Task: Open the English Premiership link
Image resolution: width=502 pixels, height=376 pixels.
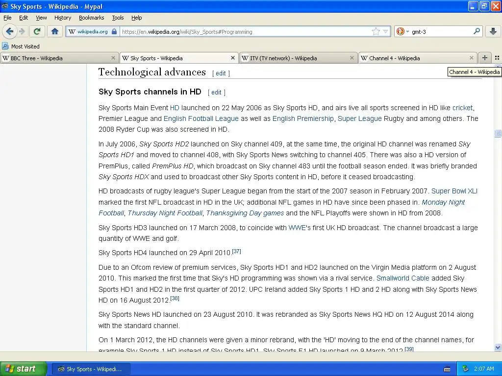Action: tap(303, 118)
